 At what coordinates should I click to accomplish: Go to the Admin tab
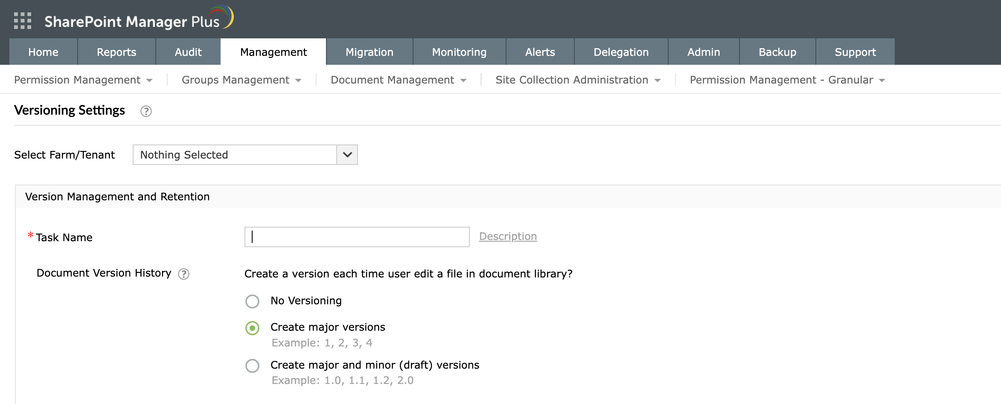704,52
